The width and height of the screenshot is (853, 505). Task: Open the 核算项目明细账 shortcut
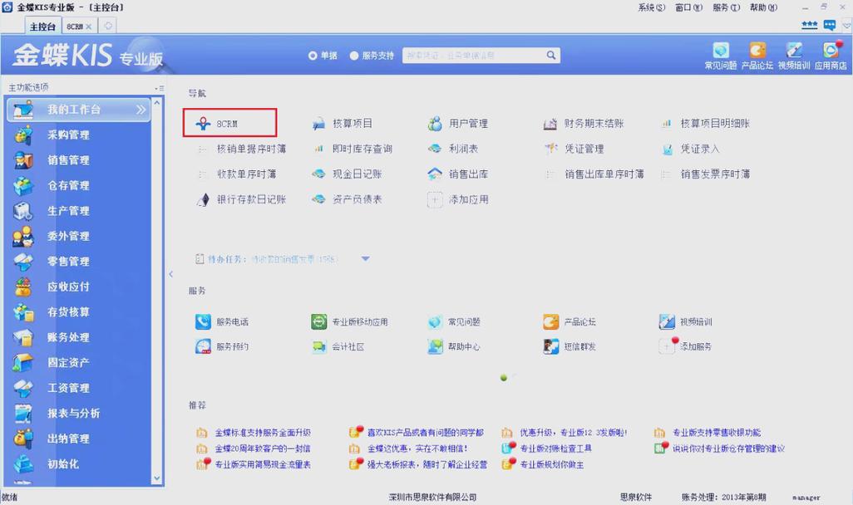[705, 124]
